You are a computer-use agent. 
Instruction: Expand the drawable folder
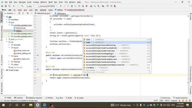click(9, 45)
